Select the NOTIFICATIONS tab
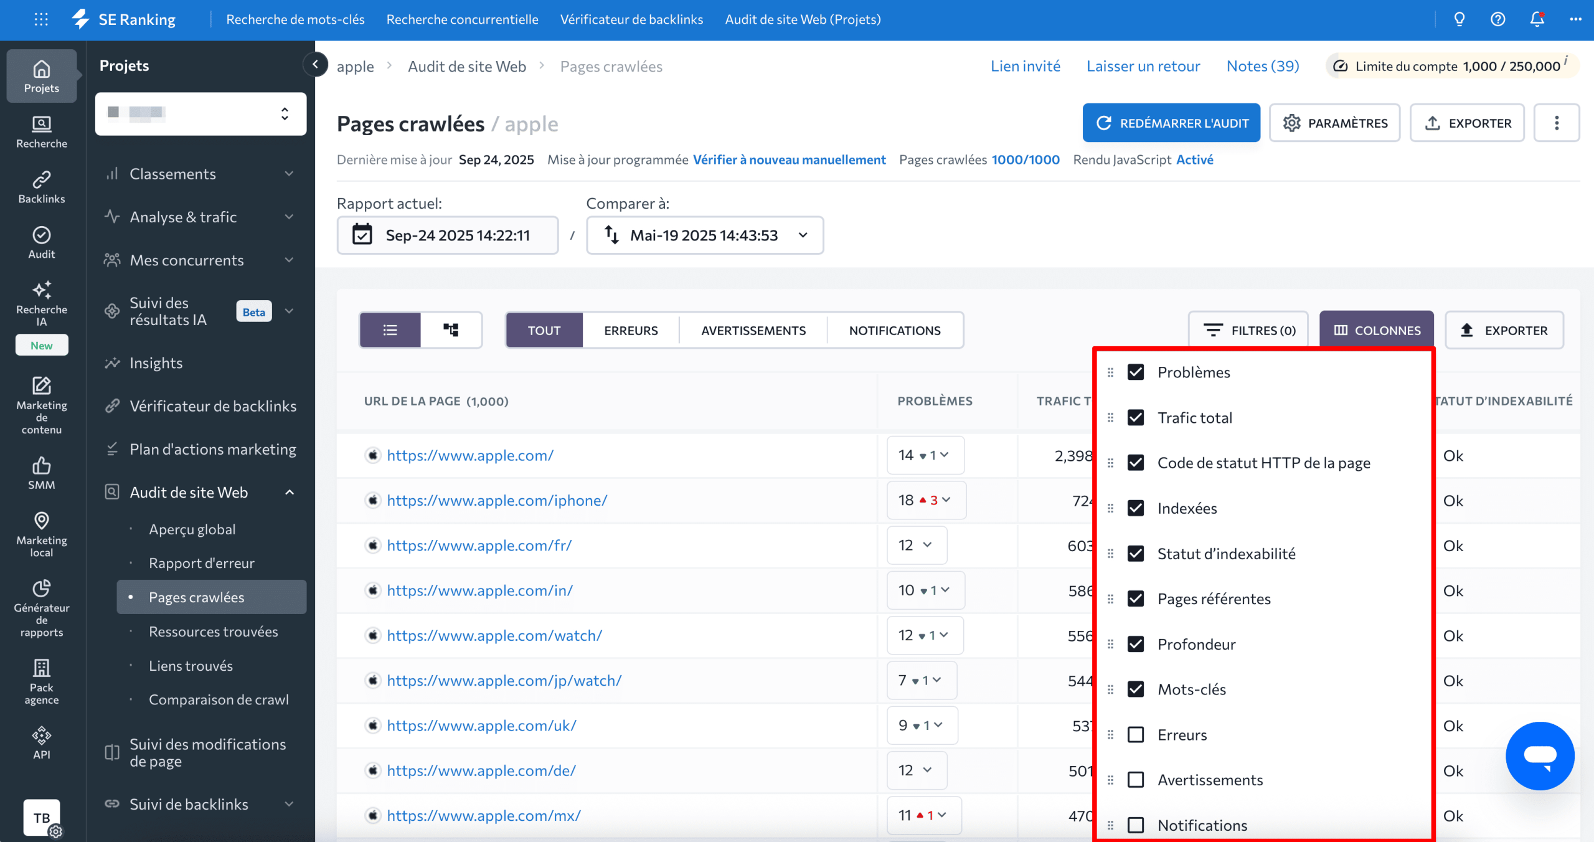Image resolution: width=1594 pixels, height=842 pixels. click(x=894, y=330)
